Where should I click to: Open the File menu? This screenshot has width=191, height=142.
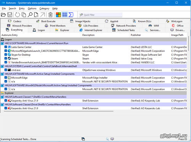click(x=4, y=8)
